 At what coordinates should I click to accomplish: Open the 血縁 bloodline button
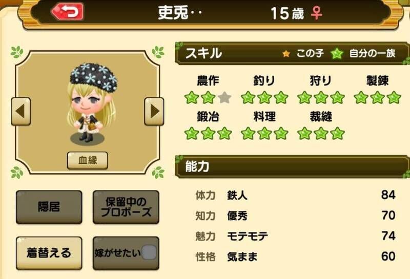(88, 160)
